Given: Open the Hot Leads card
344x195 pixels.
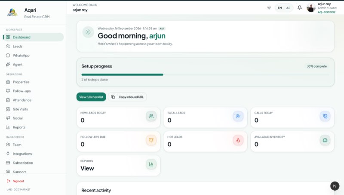Looking at the screenshot, I should pyautogui.click(x=206, y=142).
